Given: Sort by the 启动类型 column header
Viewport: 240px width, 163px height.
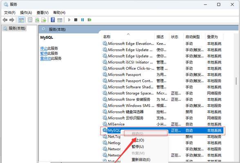Looking at the screenshot, I should pos(194,37).
